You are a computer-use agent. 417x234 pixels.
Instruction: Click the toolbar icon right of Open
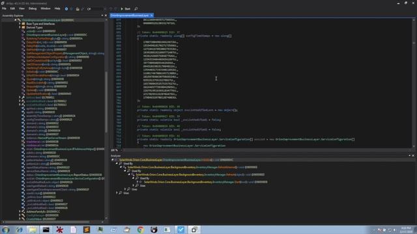pos(83,8)
